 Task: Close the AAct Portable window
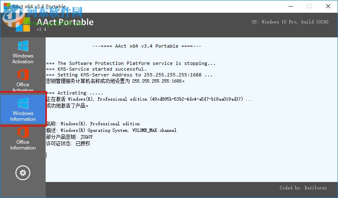[x=328, y=6]
